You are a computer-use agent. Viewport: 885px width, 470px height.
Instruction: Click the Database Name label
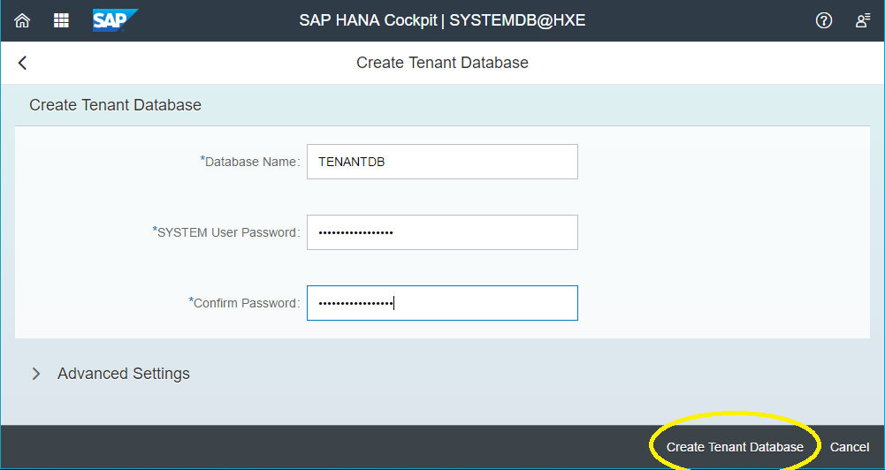(250, 162)
